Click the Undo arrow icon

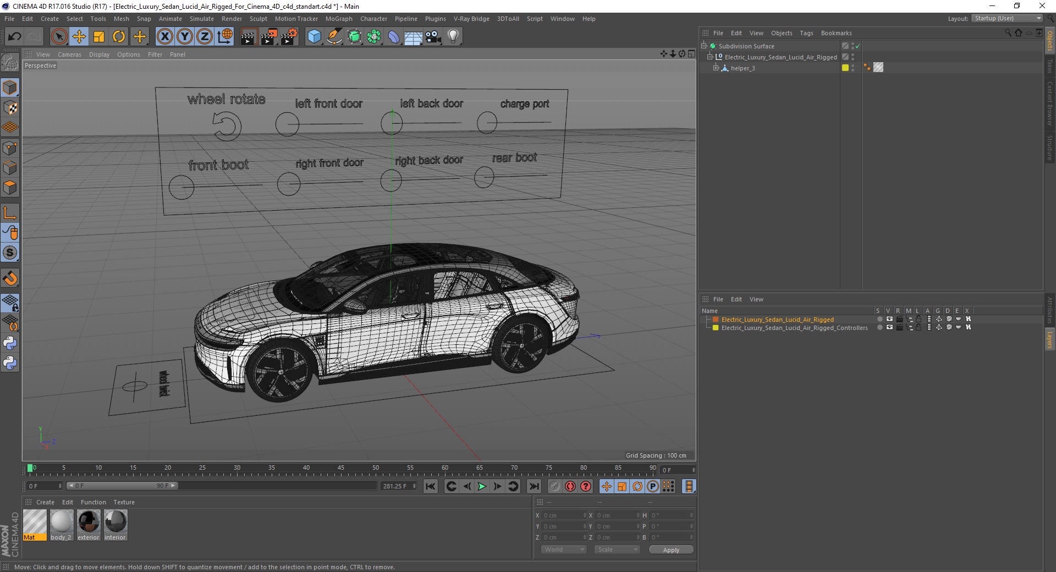coord(15,37)
